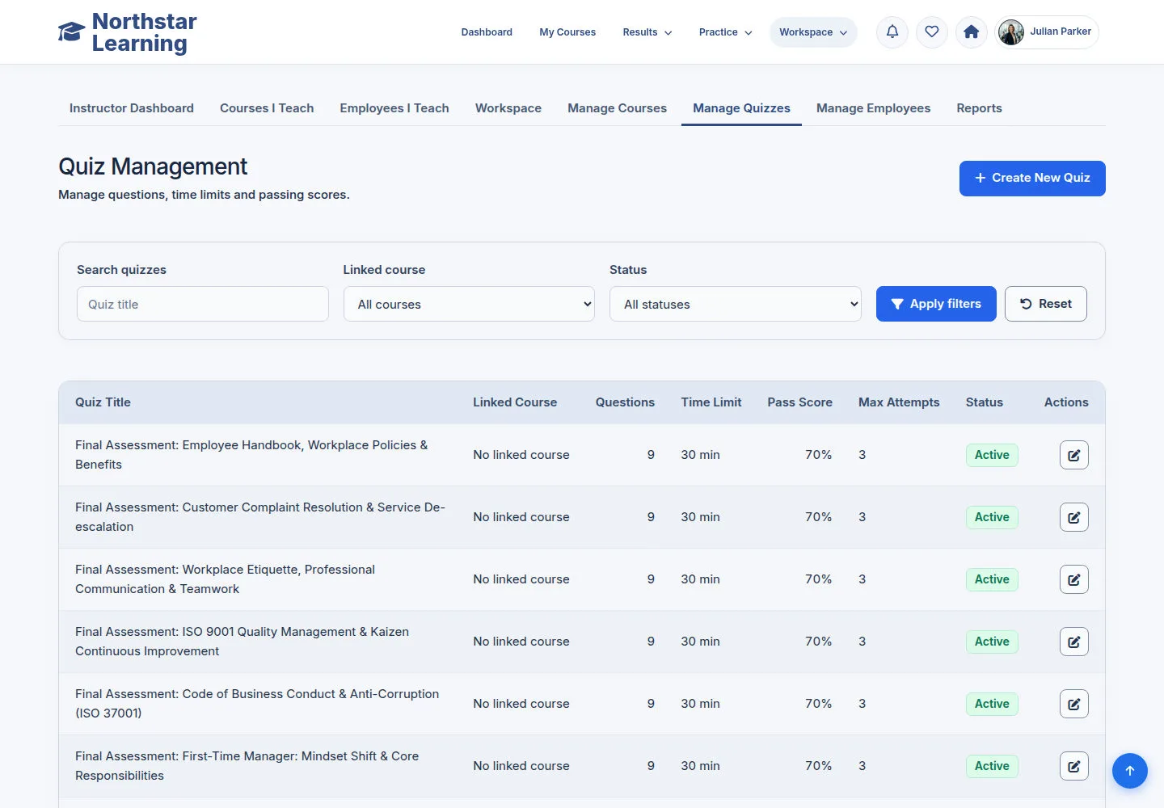
Task: Edit the First-Time Manager quiz via pencil icon
Action: pyautogui.click(x=1074, y=766)
